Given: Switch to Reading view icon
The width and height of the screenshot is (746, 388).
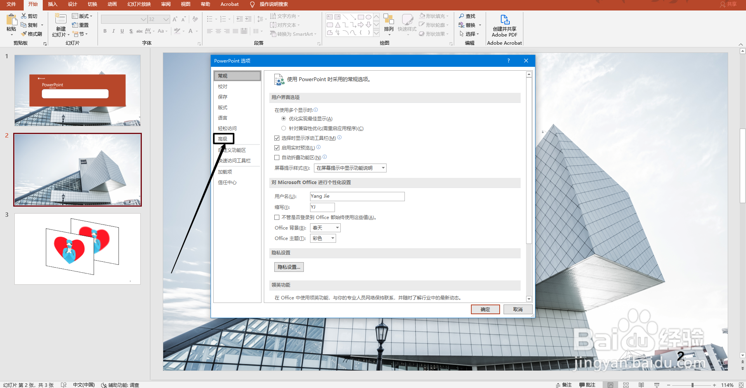Looking at the screenshot, I should pyautogui.click(x=641, y=385).
